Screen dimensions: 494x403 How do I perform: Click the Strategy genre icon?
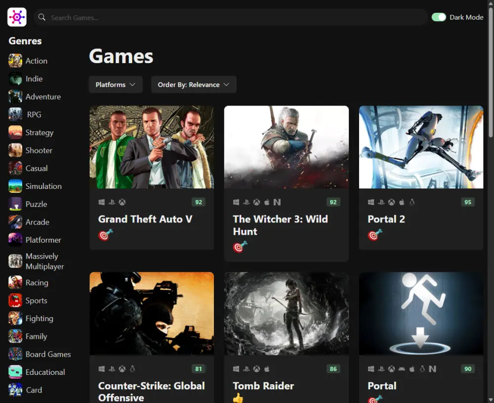[x=15, y=133]
